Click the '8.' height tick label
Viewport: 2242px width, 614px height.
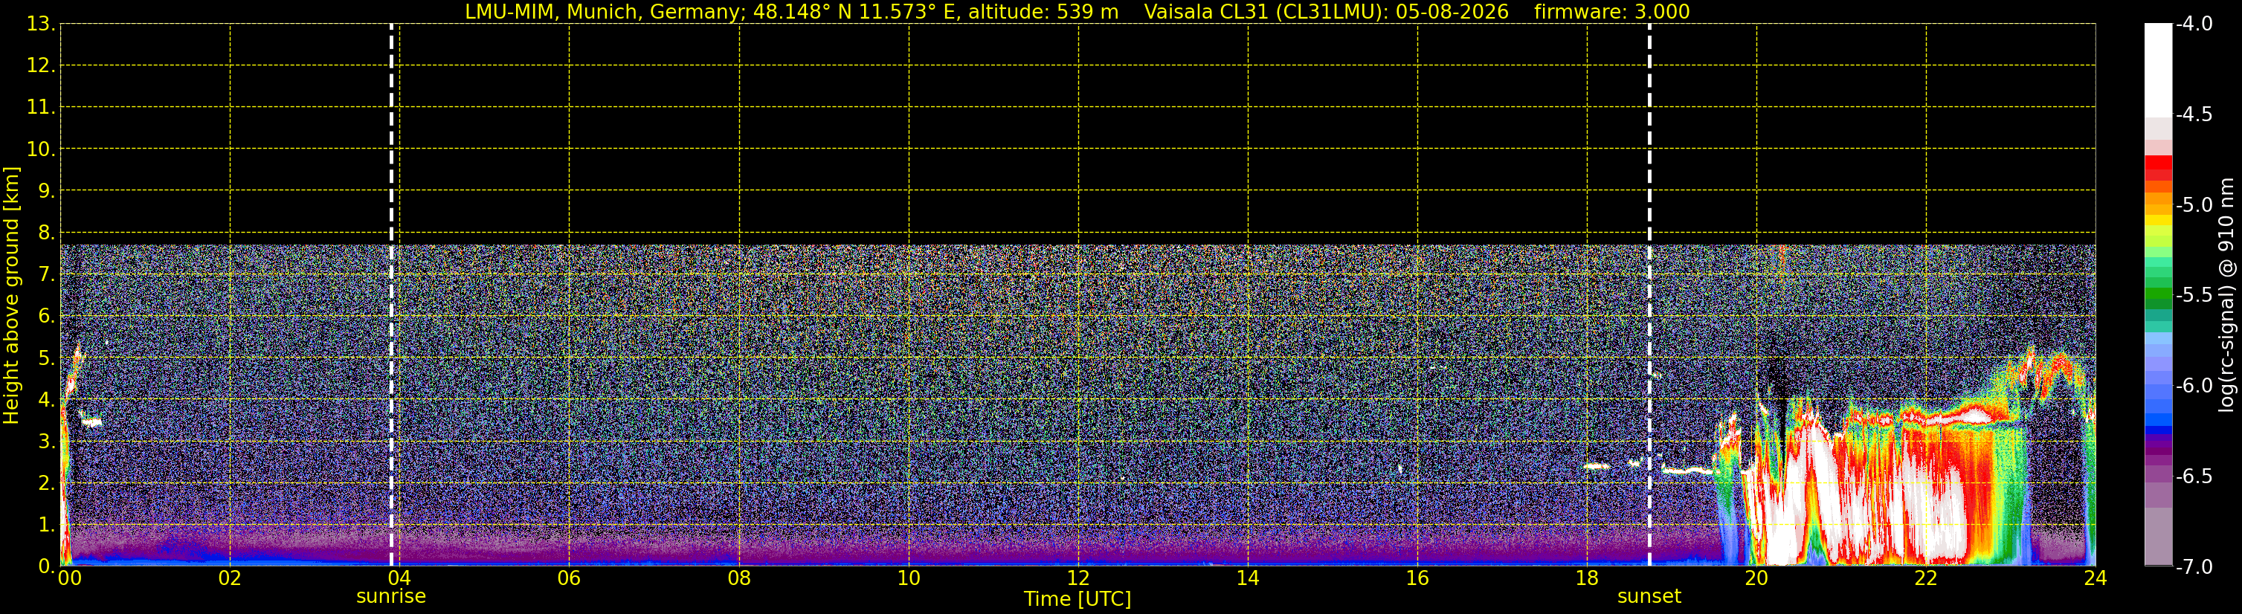point(46,232)
